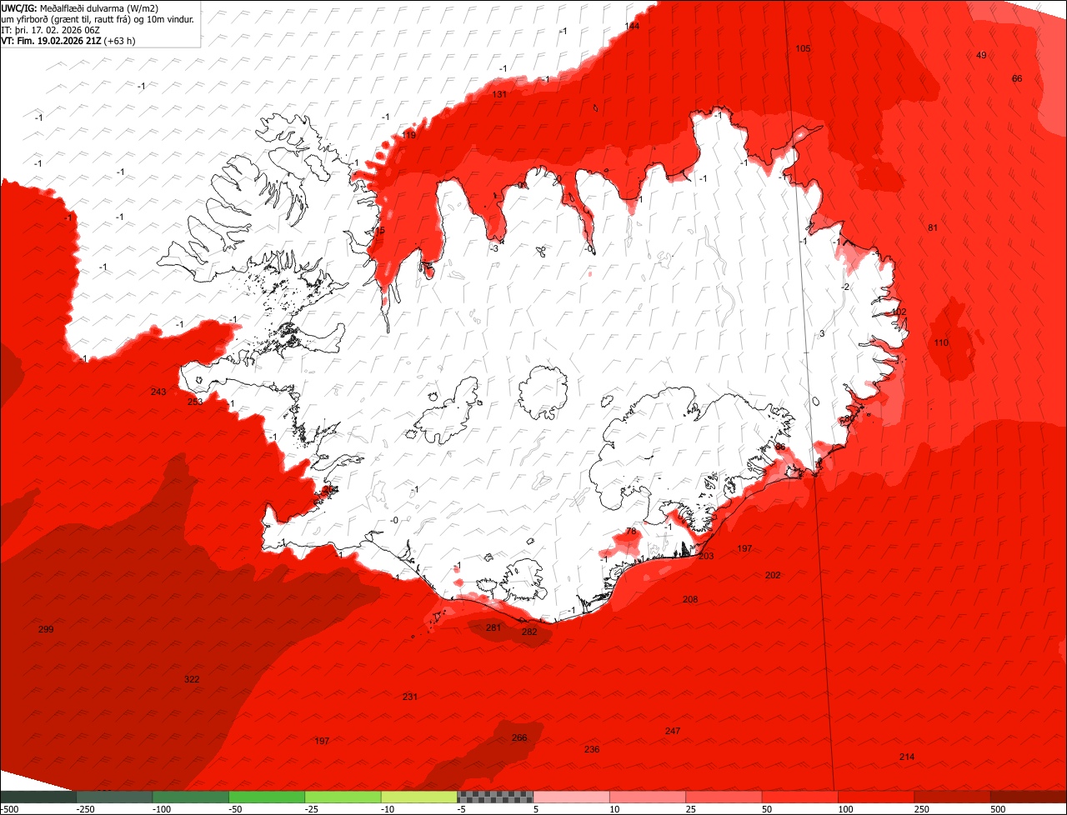Click the legend swatch between 100 and 250
1067x815 pixels.
coord(876,797)
